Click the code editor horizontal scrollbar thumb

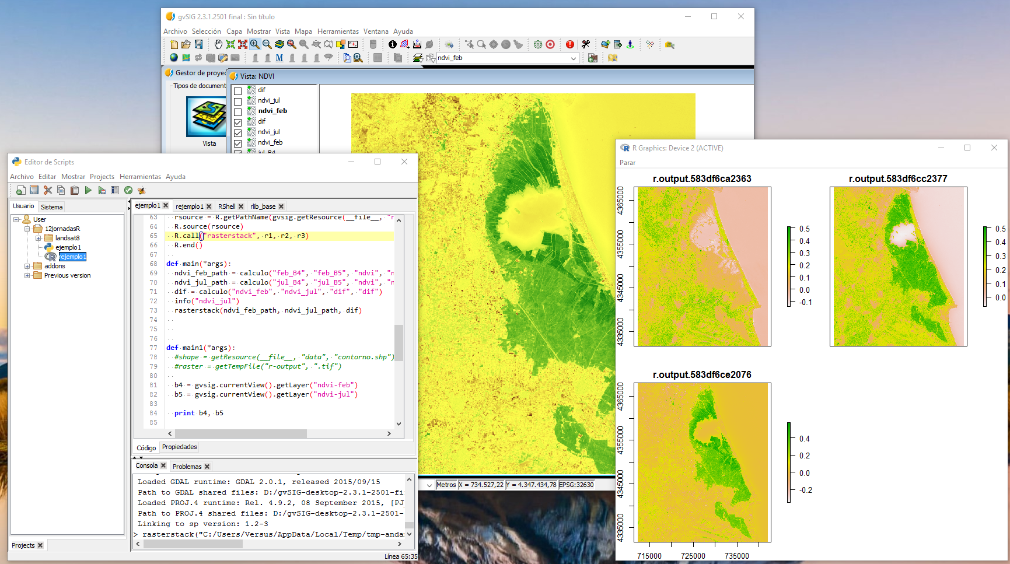[241, 433]
